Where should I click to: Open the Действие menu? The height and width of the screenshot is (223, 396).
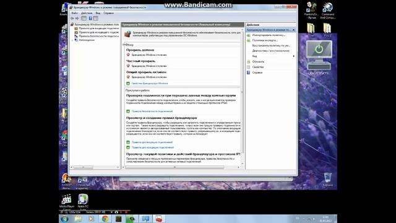tap(87, 13)
